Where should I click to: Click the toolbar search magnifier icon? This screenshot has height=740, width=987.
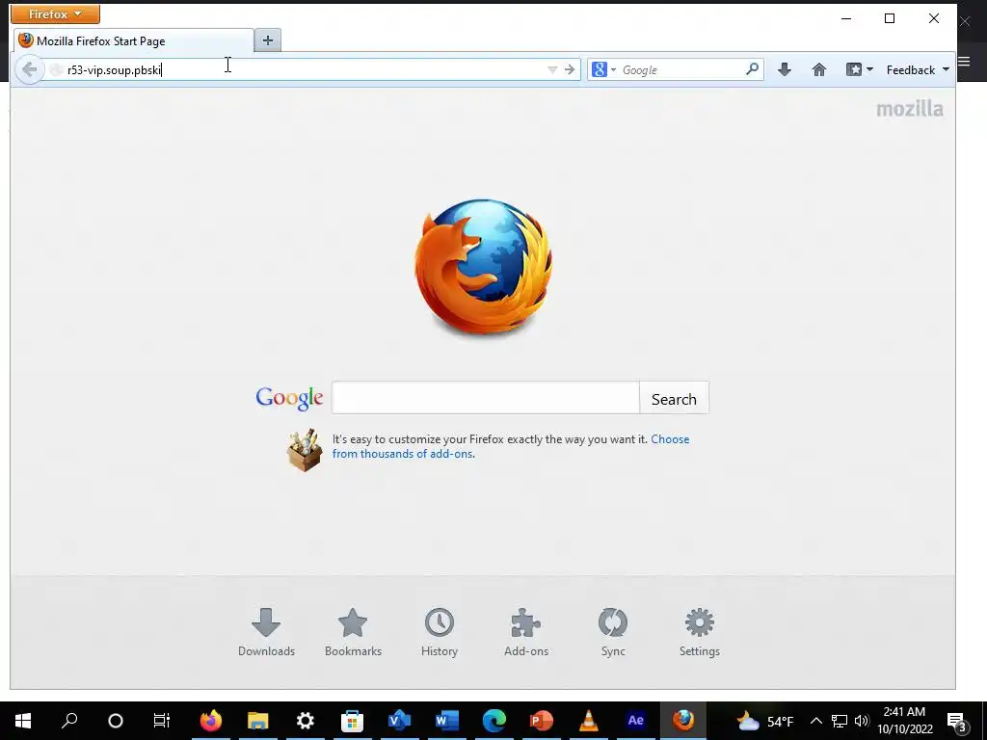(x=752, y=69)
